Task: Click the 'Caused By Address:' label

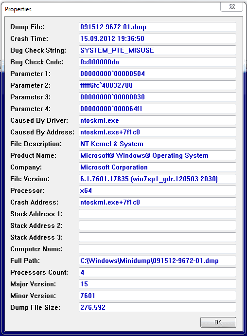Action: (x=42, y=132)
